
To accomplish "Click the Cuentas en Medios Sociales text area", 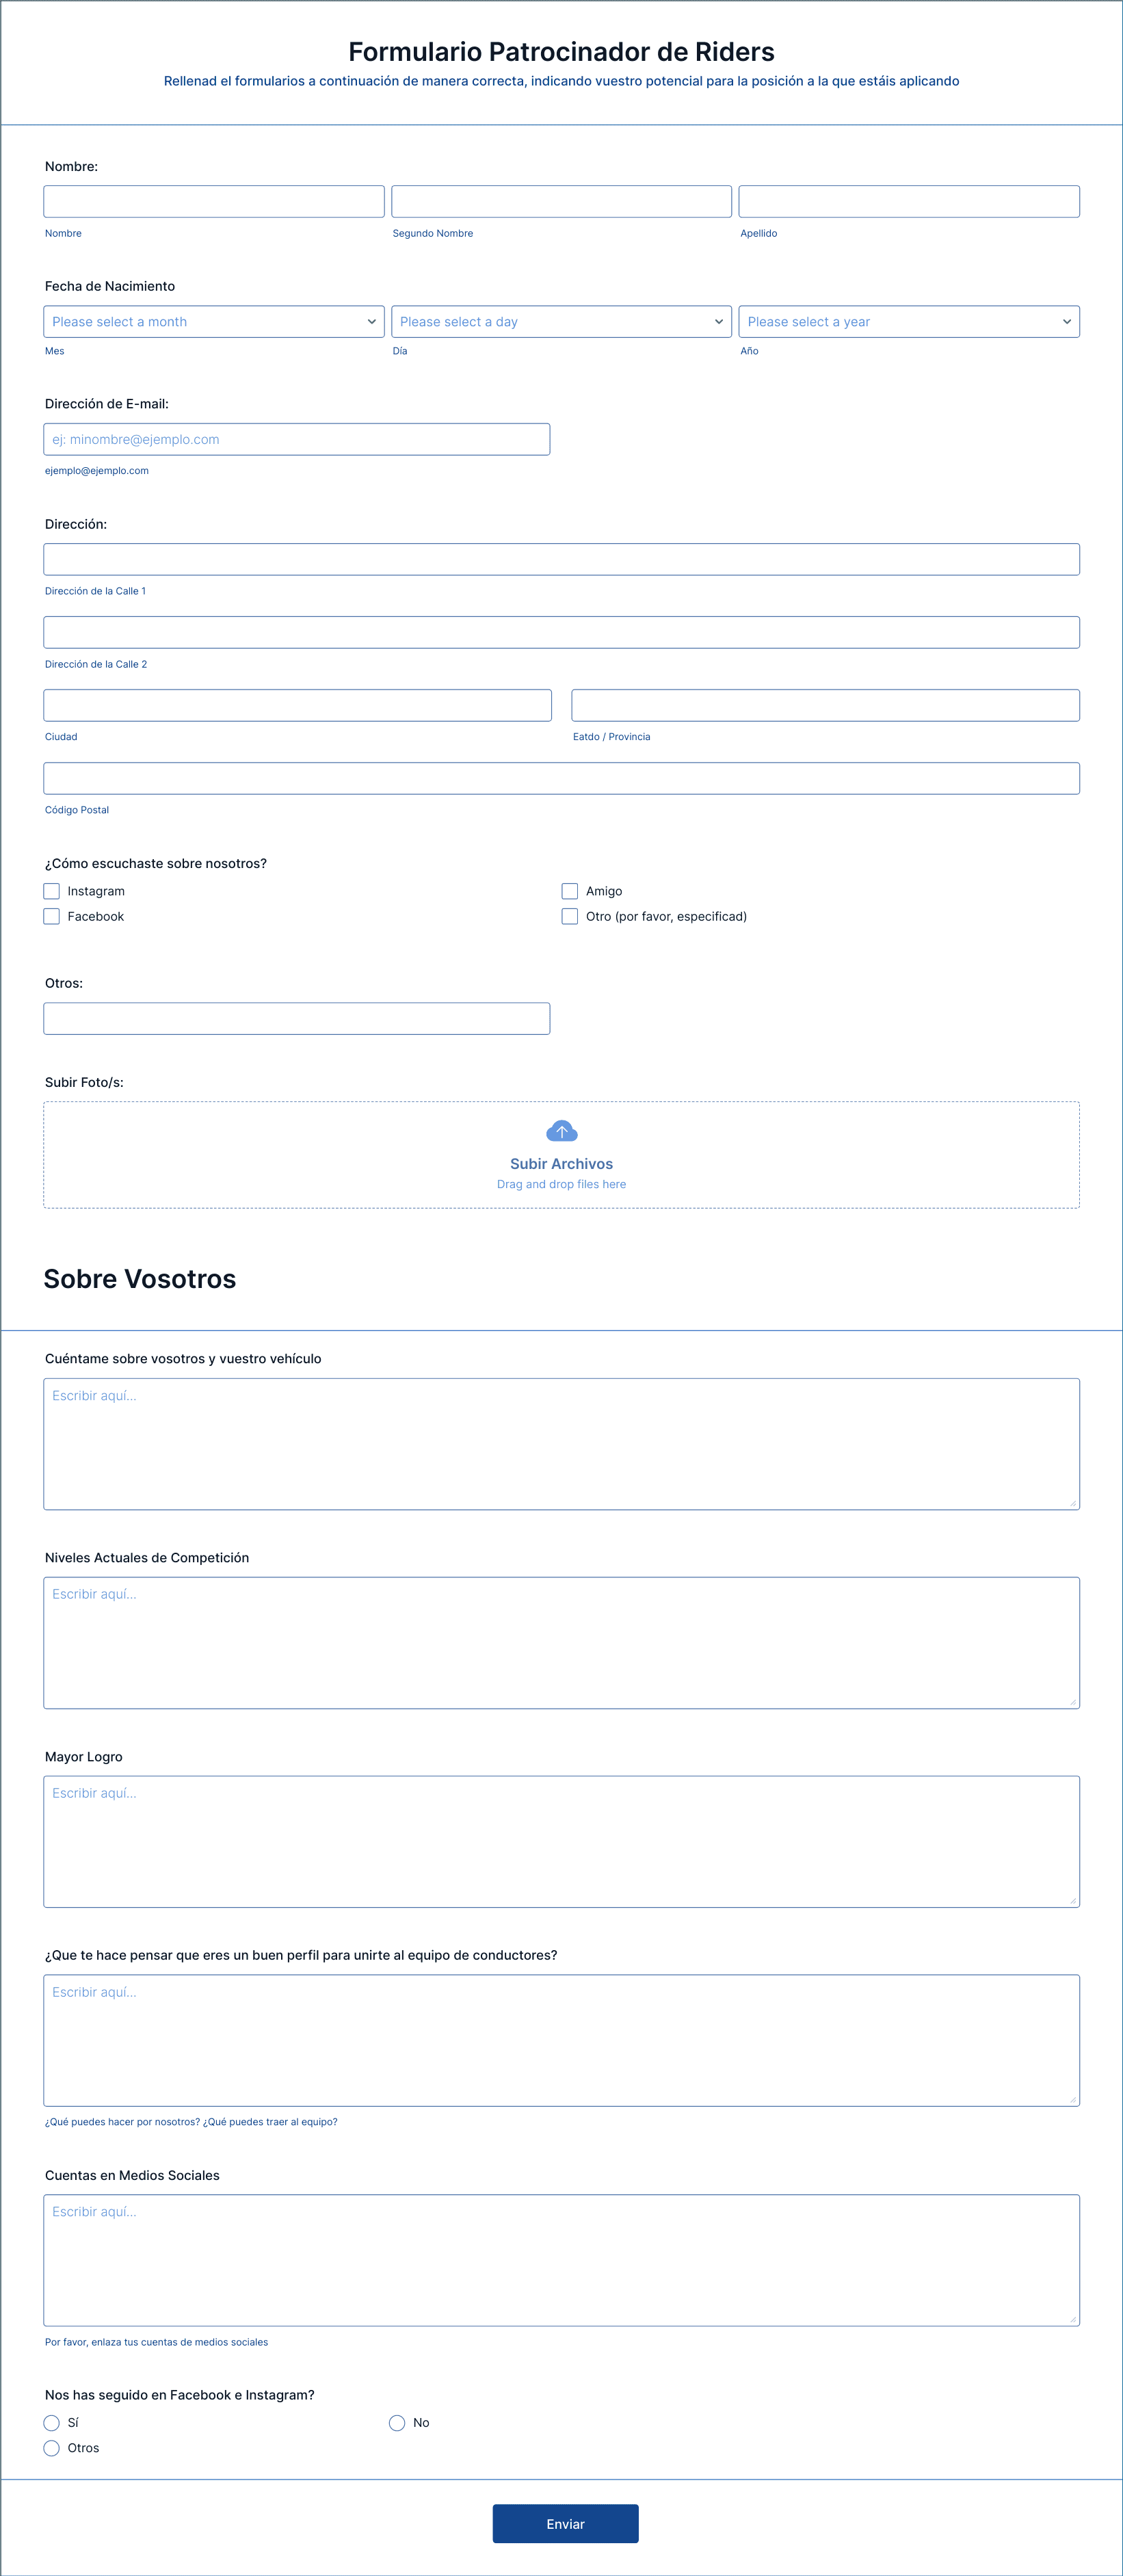I will click(561, 2260).
